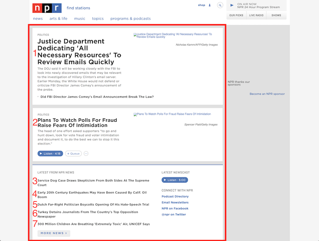319x241 pixels.
Task: Open the Podcast Directory link
Action: point(175,196)
